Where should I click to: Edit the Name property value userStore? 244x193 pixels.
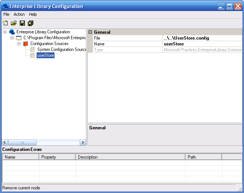202,44
